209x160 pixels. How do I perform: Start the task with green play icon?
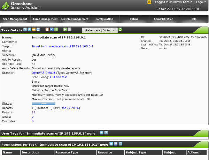point(65,30)
